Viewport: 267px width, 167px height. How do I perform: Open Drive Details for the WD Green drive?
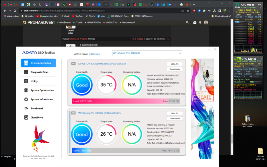175,118
